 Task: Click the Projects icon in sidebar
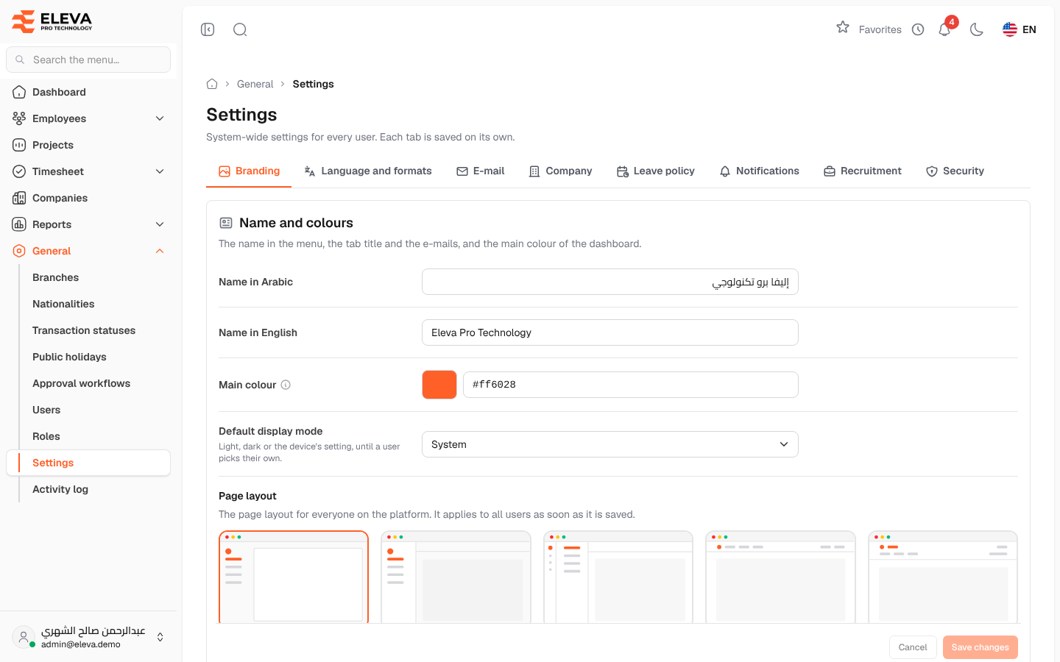tap(19, 145)
